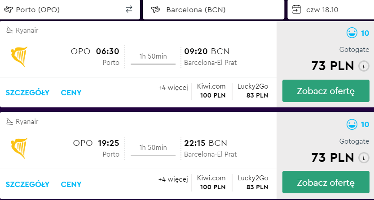
Task: Click the arrival plane icon beside Barcelona (BCN)
Action: click(156, 9)
